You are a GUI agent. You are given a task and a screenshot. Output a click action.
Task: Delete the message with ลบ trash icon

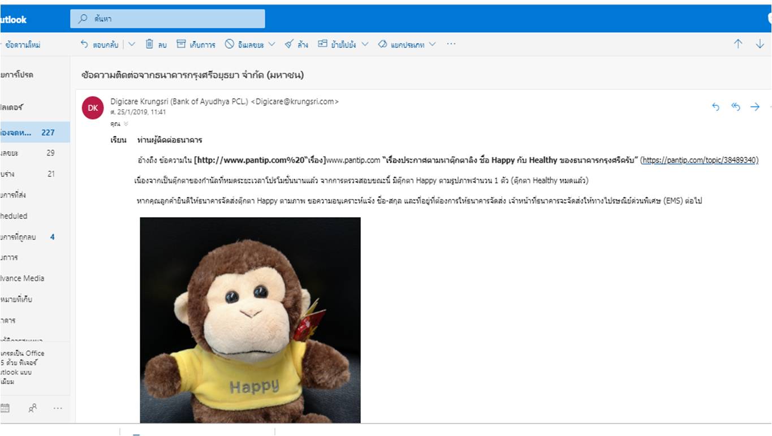(156, 45)
